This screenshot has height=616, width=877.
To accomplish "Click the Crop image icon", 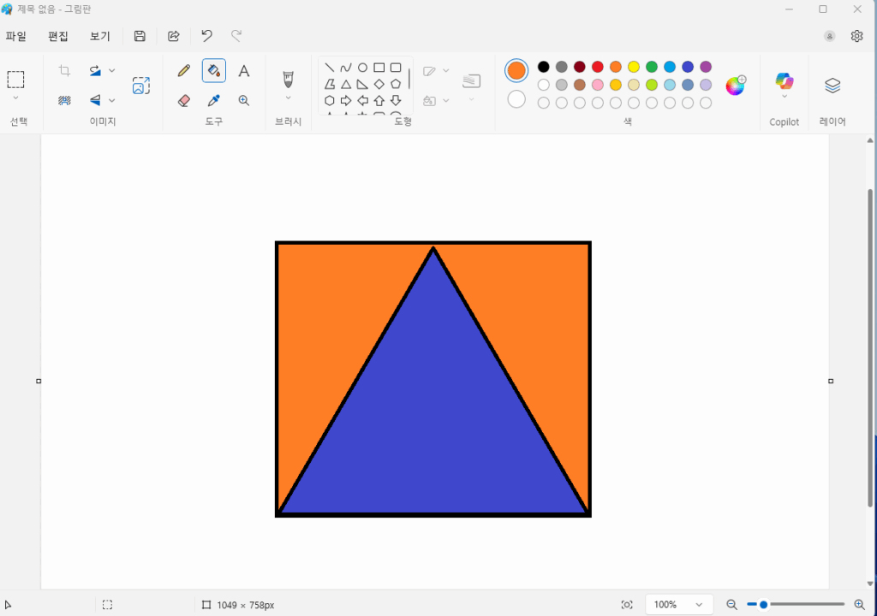I will (64, 71).
